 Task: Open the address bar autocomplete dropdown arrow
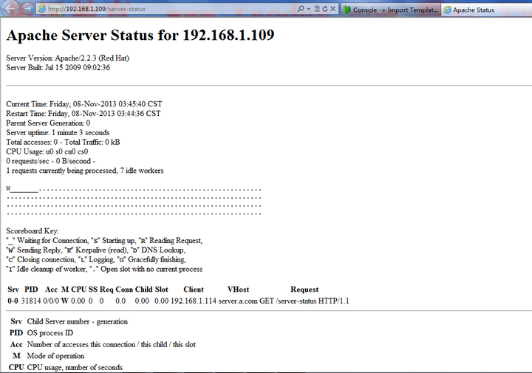click(309, 9)
